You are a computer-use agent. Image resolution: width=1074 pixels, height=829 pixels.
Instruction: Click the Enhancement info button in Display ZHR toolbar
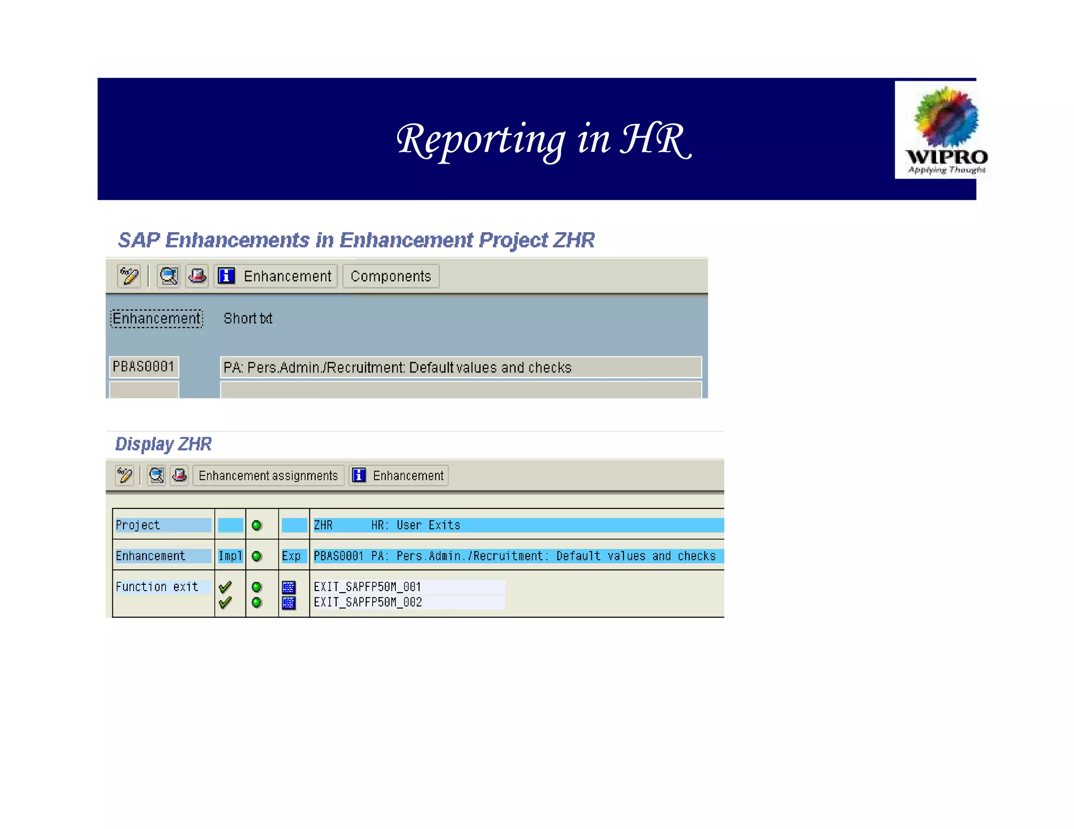point(399,476)
